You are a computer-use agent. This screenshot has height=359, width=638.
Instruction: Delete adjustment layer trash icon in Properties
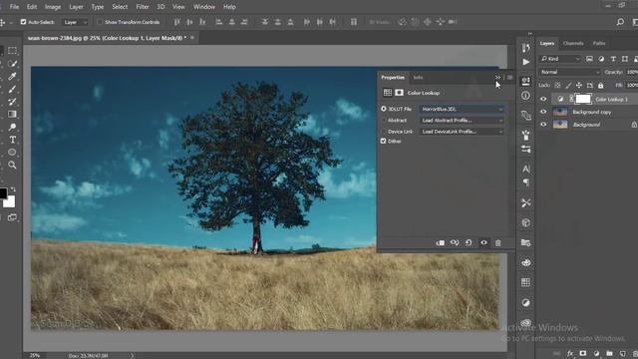click(x=498, y=243)
